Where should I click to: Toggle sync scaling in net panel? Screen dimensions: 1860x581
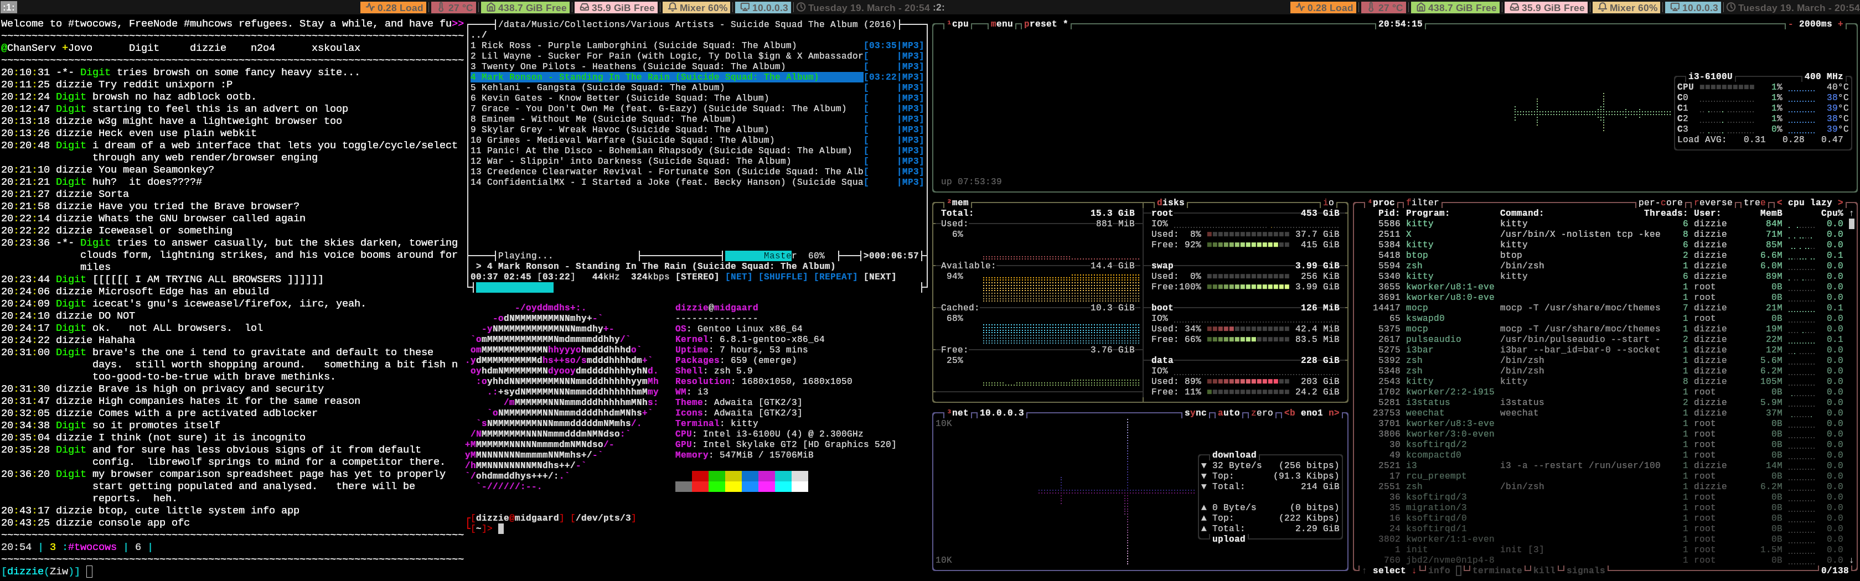[x=1196, y=413]
